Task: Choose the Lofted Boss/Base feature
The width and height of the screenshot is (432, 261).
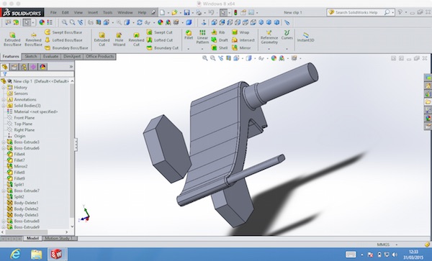Action: (x=63, y=40)
